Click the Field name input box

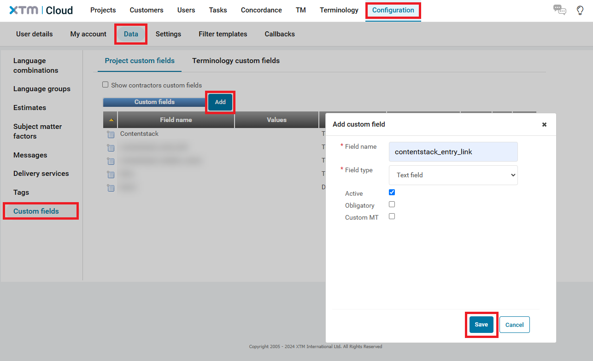tap(453, 151)
